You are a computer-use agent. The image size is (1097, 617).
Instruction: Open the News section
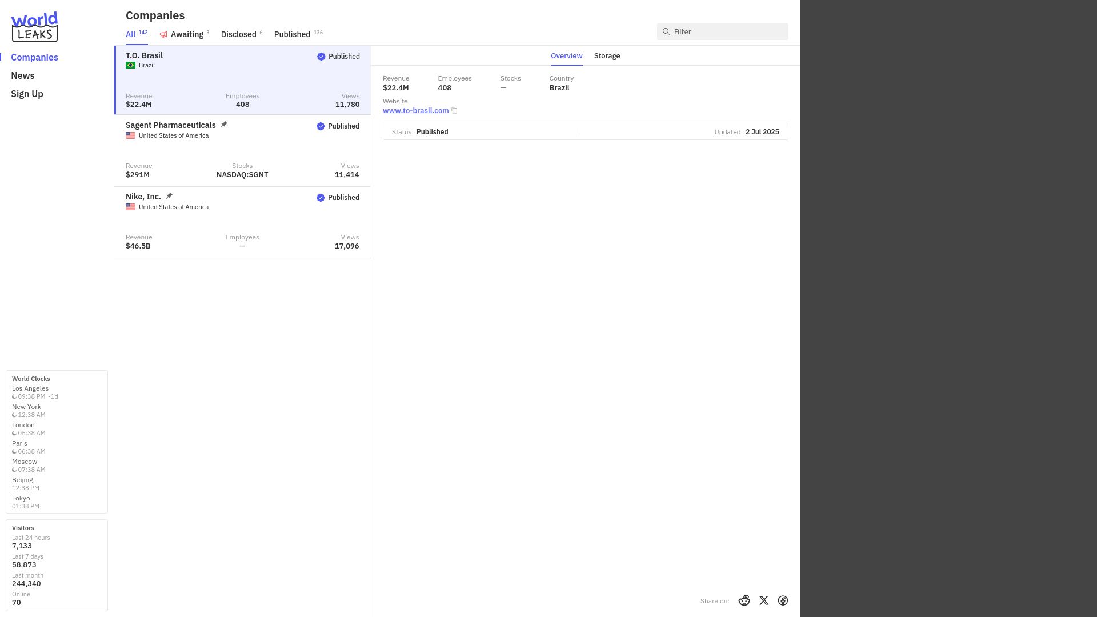23,75
